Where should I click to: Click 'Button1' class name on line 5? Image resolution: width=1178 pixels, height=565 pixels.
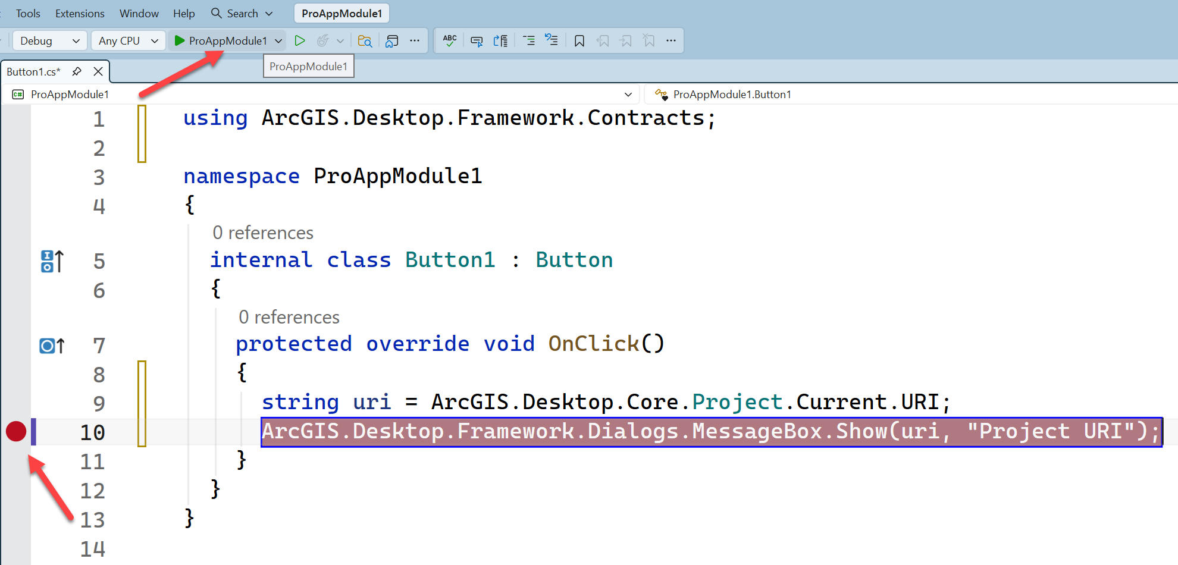[x=450, y=260]
